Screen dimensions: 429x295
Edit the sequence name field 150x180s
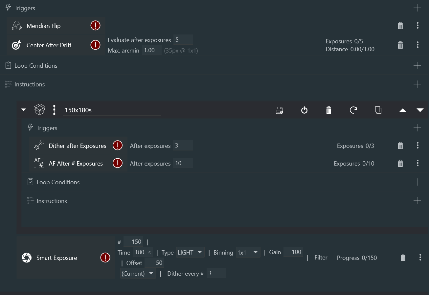[x=112, y=110]
